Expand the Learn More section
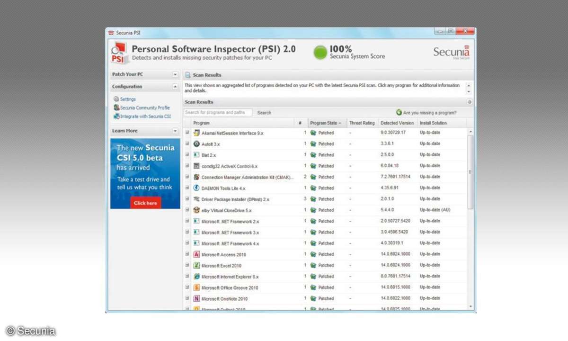Image resolution: width=568 pixels, height=341 pixels. [175, 131]
